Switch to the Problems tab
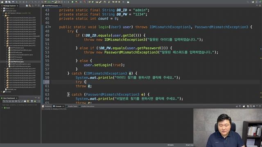 [x=47, y=106]
